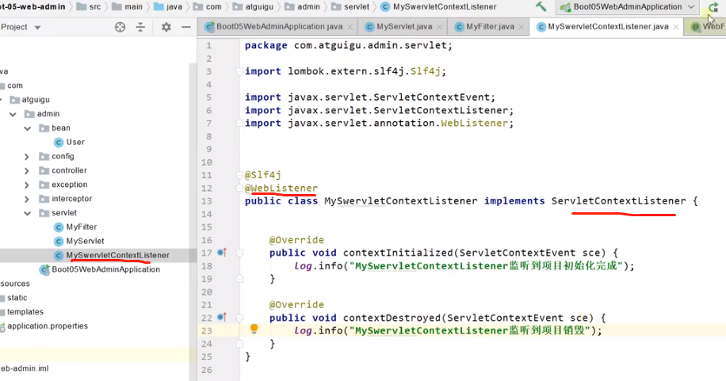Collapse the servlet folder
The width and height of the screenshot is (726, 381).
pyautogui.click(x=27, y=213)
